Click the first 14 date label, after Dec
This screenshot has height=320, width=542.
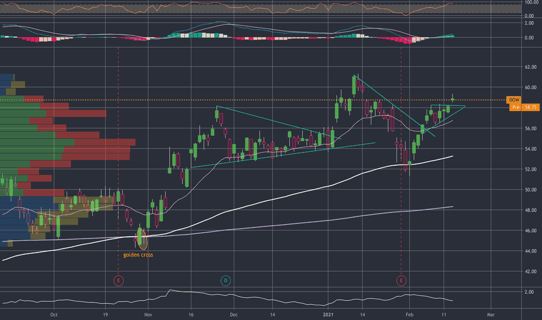[x=272, y=314]
